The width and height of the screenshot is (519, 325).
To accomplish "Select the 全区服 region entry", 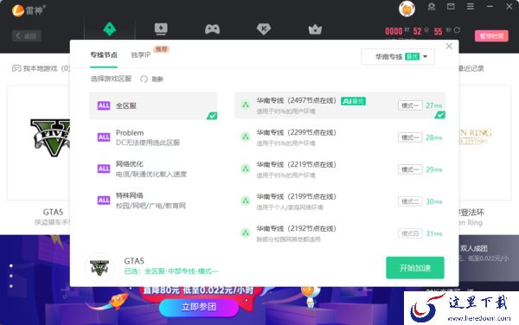I will pos(153,105).
